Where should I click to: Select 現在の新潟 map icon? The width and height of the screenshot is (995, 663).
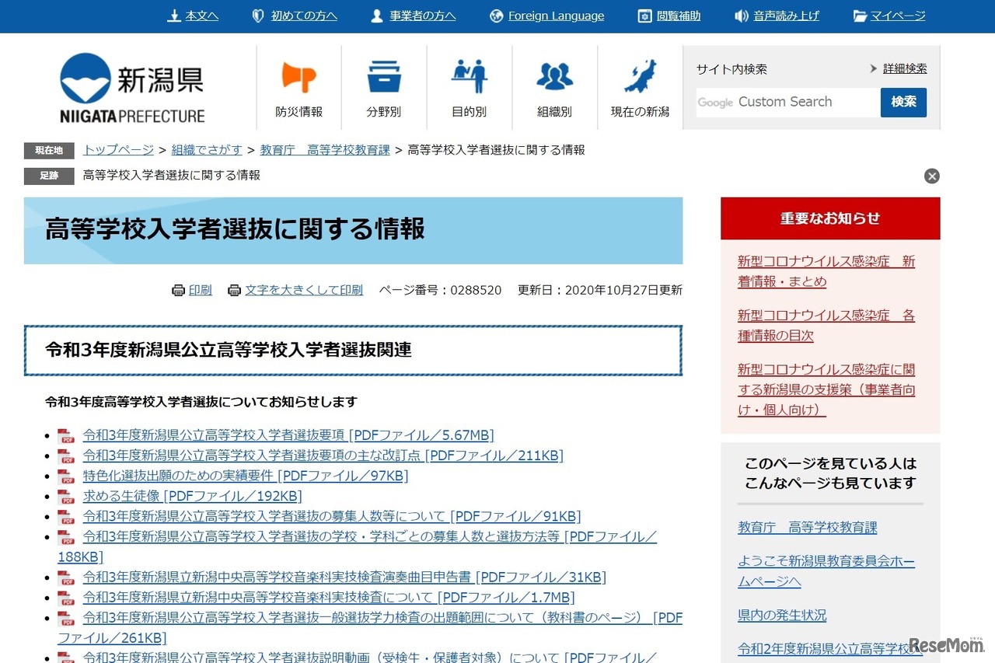coord(639,75)
